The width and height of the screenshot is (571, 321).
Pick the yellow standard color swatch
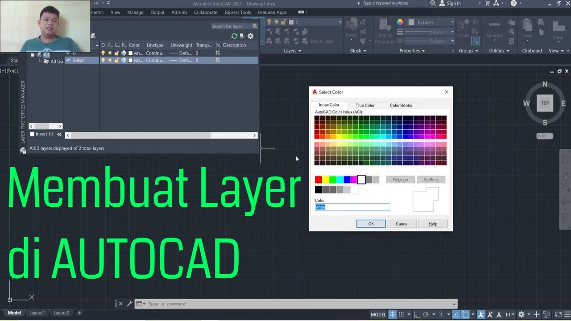pyautogui.click(x=326, y=180)
